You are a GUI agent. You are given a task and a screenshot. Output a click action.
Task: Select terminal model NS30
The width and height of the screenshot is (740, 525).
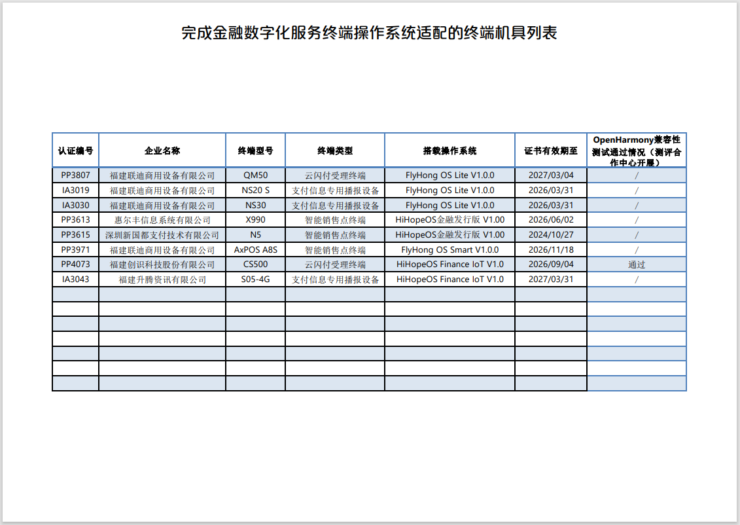(255, 206)
